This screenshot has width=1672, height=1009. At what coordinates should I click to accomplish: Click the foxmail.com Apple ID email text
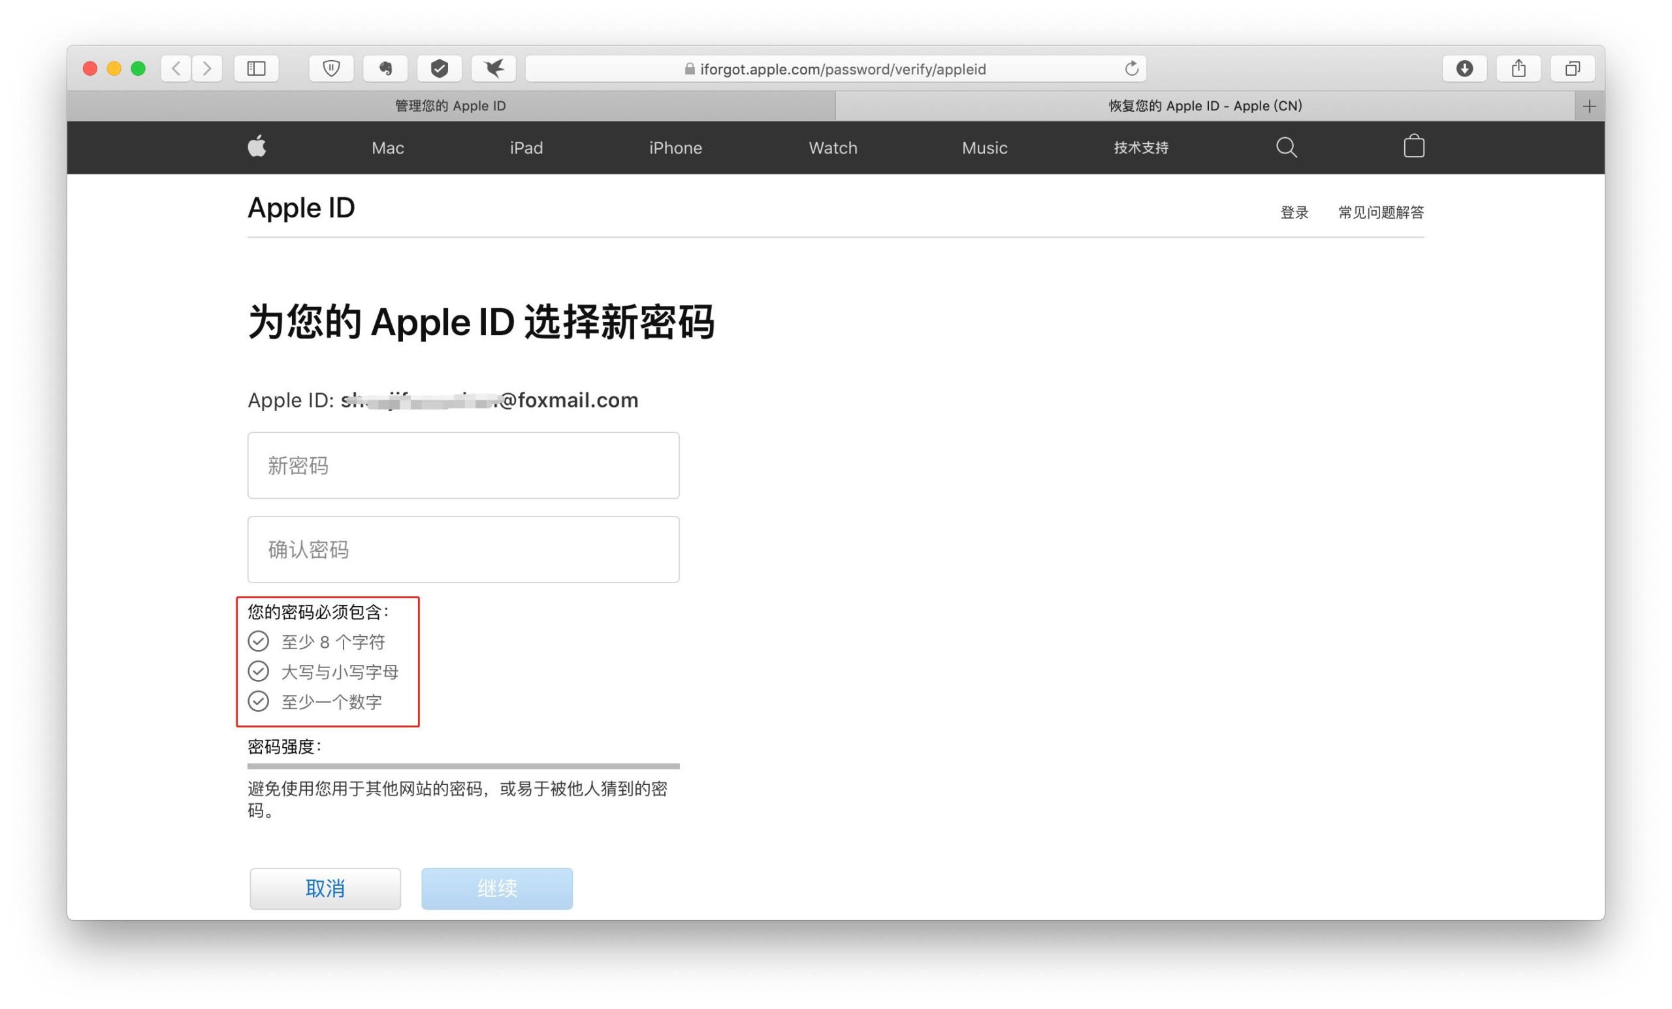(x=489, y=400)
